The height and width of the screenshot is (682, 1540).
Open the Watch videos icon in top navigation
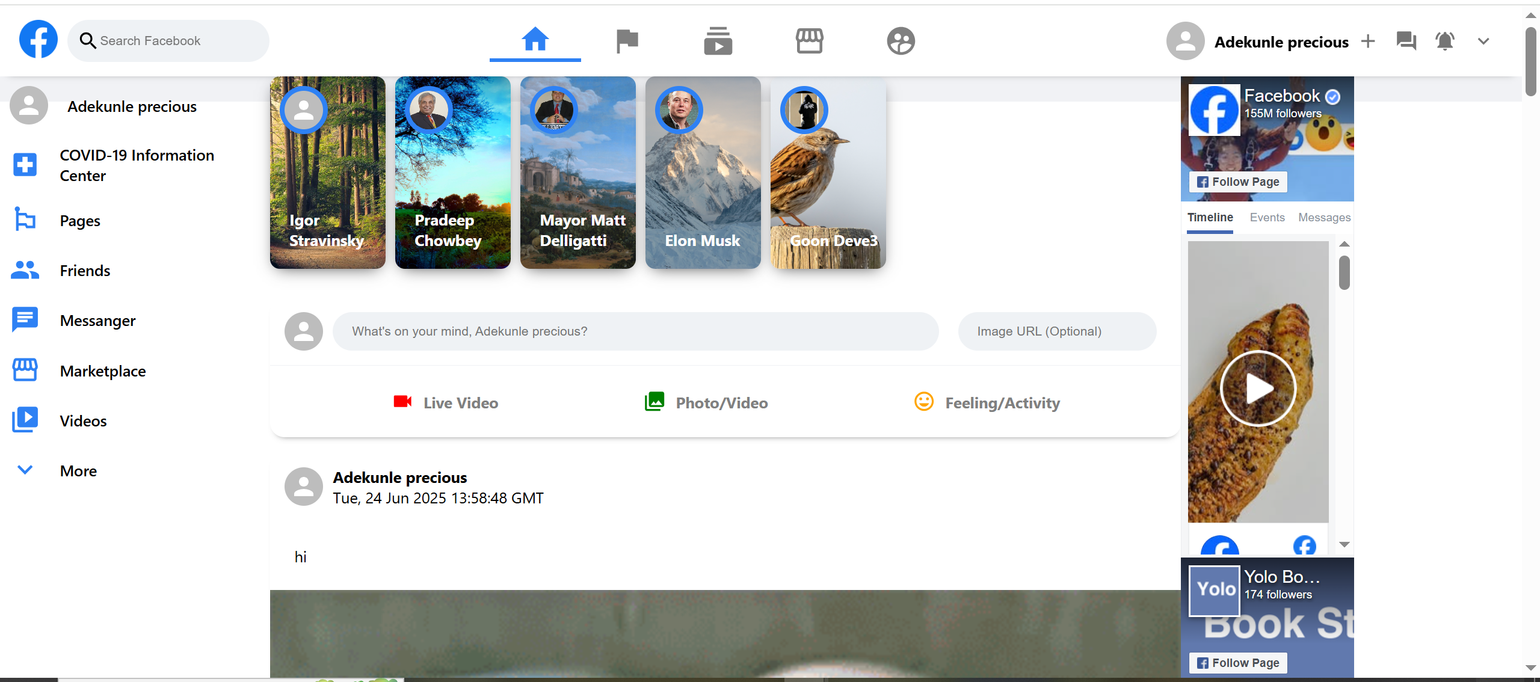pyautogui.click(x=718, y=41)
